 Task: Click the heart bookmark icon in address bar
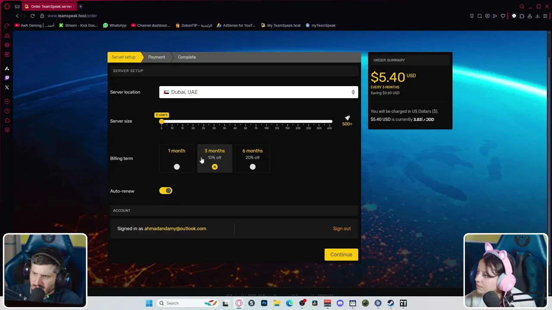503,16
